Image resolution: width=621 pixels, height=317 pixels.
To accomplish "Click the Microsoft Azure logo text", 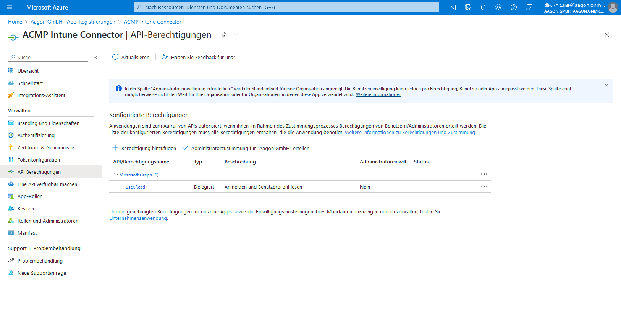I will (x=47, y=7).
